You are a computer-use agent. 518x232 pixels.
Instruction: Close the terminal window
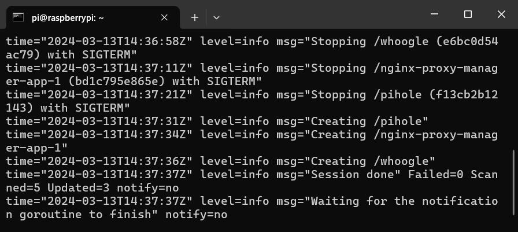[x=501, y=14]
